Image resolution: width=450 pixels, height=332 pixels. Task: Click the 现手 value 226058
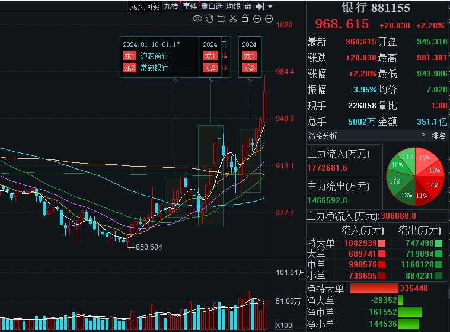click(362, 106)
